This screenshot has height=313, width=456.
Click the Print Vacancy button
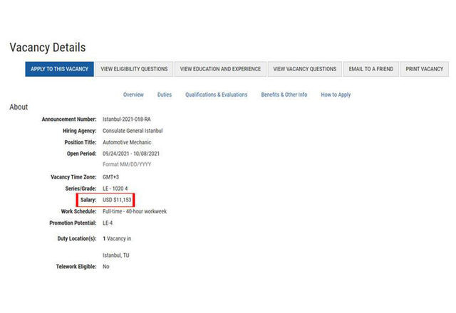424,69
